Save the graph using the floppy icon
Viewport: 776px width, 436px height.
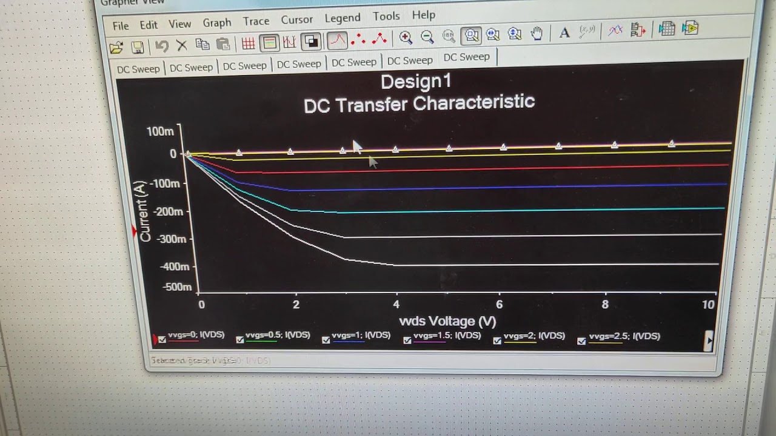click(x=138, y=47)
